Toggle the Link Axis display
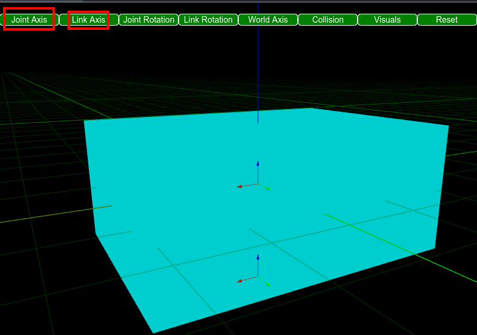 (89, 20)
